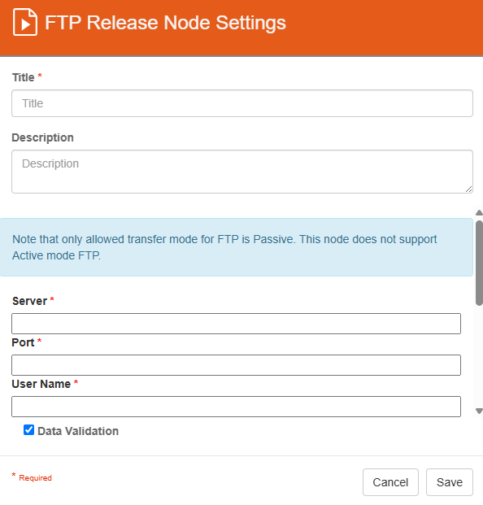Click the Port input field
Screen dimensions: 483x505
[236, 365]
